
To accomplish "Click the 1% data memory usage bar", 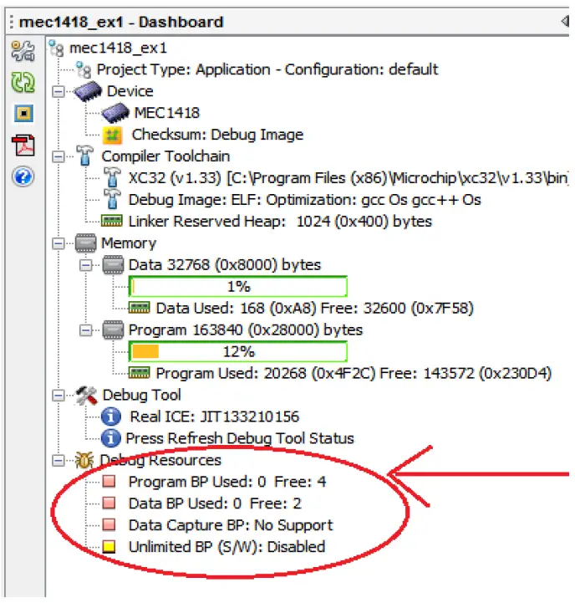I will (x=238, y=287).
